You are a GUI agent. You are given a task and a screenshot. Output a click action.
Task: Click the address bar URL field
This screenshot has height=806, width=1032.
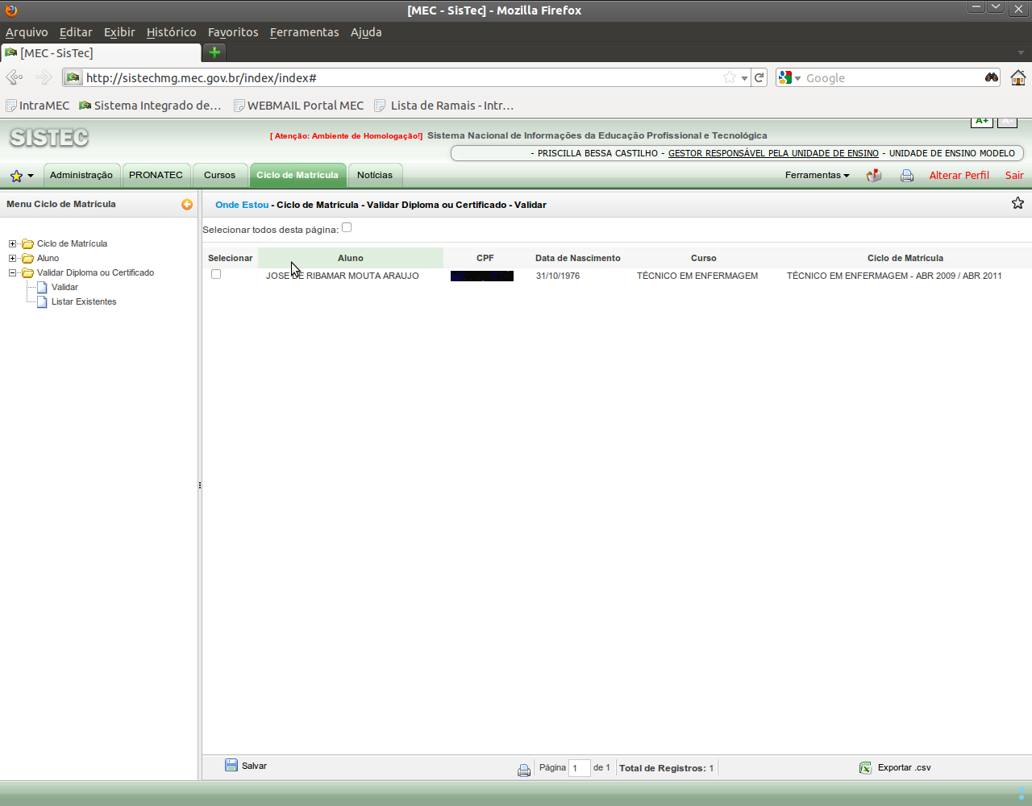402,78
